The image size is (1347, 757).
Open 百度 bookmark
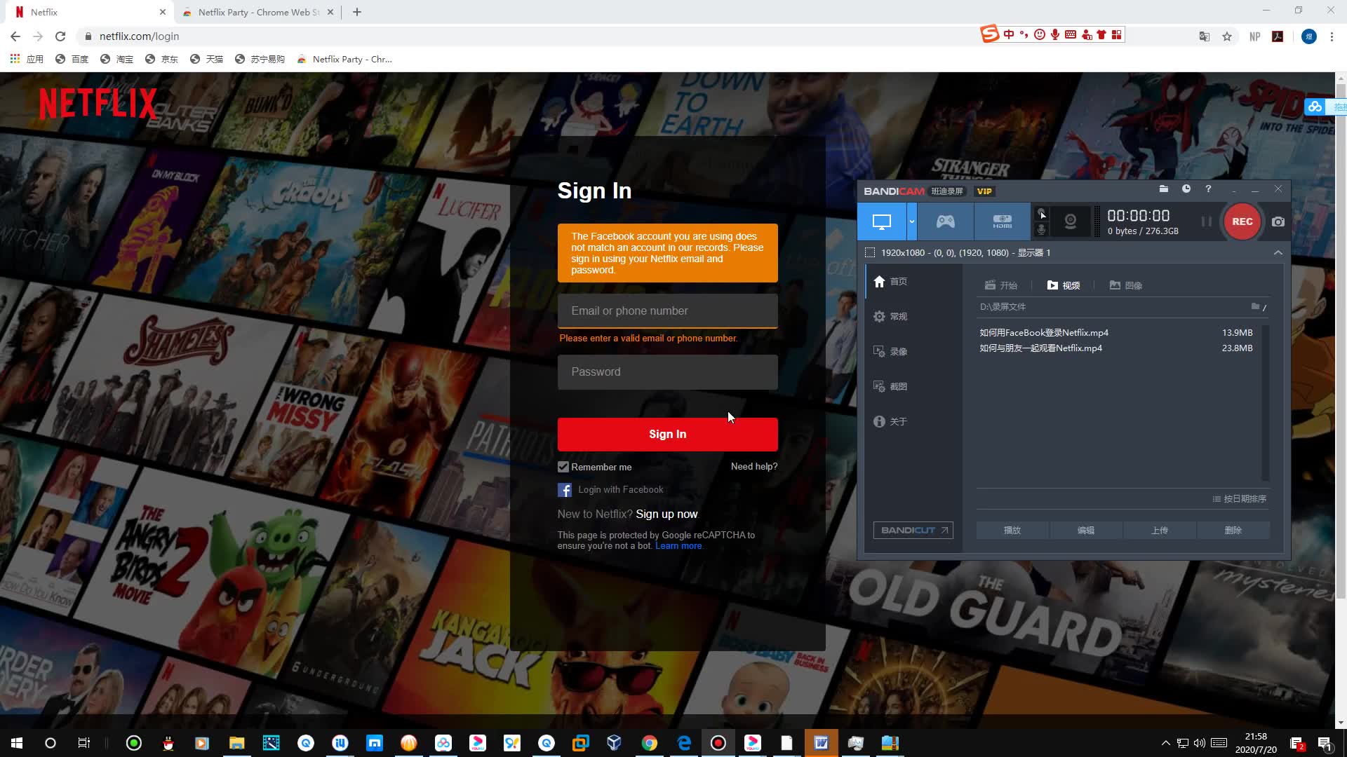pyautogui.click(x=72, y=59)
